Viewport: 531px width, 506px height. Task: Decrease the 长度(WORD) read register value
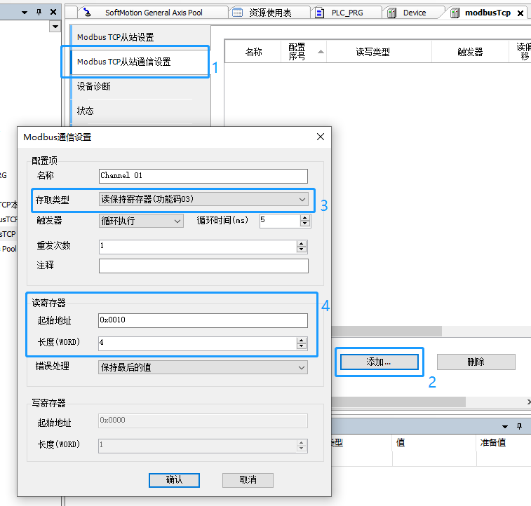(x=302, y=346)
